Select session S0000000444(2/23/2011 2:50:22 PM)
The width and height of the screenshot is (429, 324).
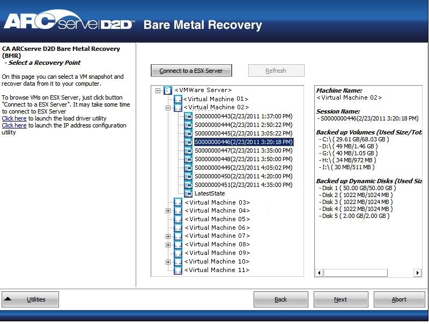coord(243,125)
